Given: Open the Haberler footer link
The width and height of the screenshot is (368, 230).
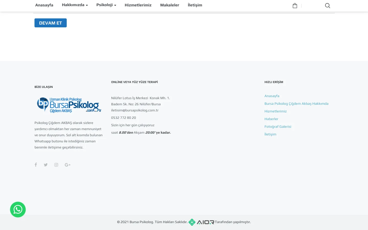Looking at the screenshot, I should coord(271,119).
